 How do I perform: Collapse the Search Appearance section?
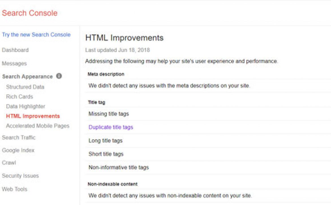pyautogui.click(x=27, y=77)
